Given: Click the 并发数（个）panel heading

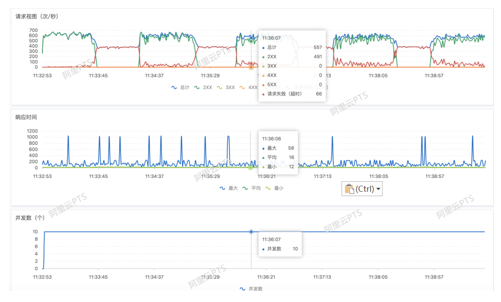Looking at the screenshot, I should pyautogui.click(x=30, y=217).
